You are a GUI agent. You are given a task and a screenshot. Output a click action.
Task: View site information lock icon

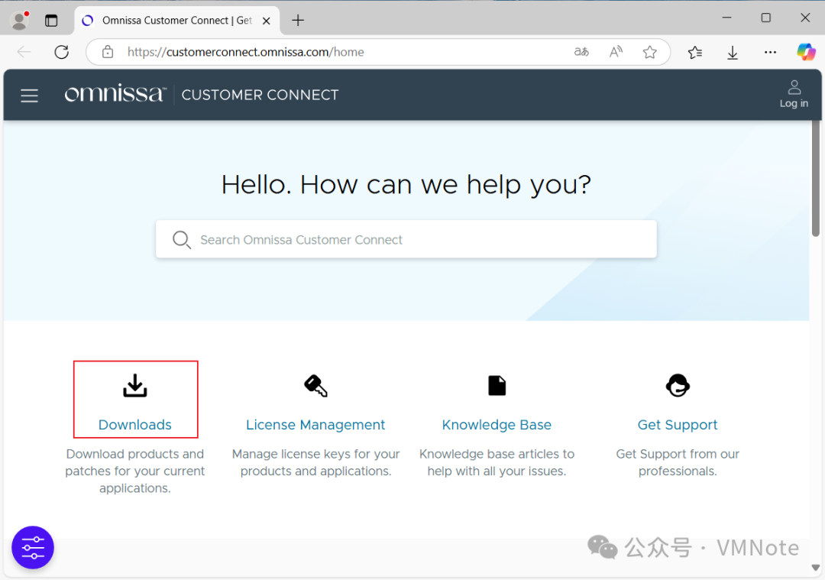click(x=108, y=51)
